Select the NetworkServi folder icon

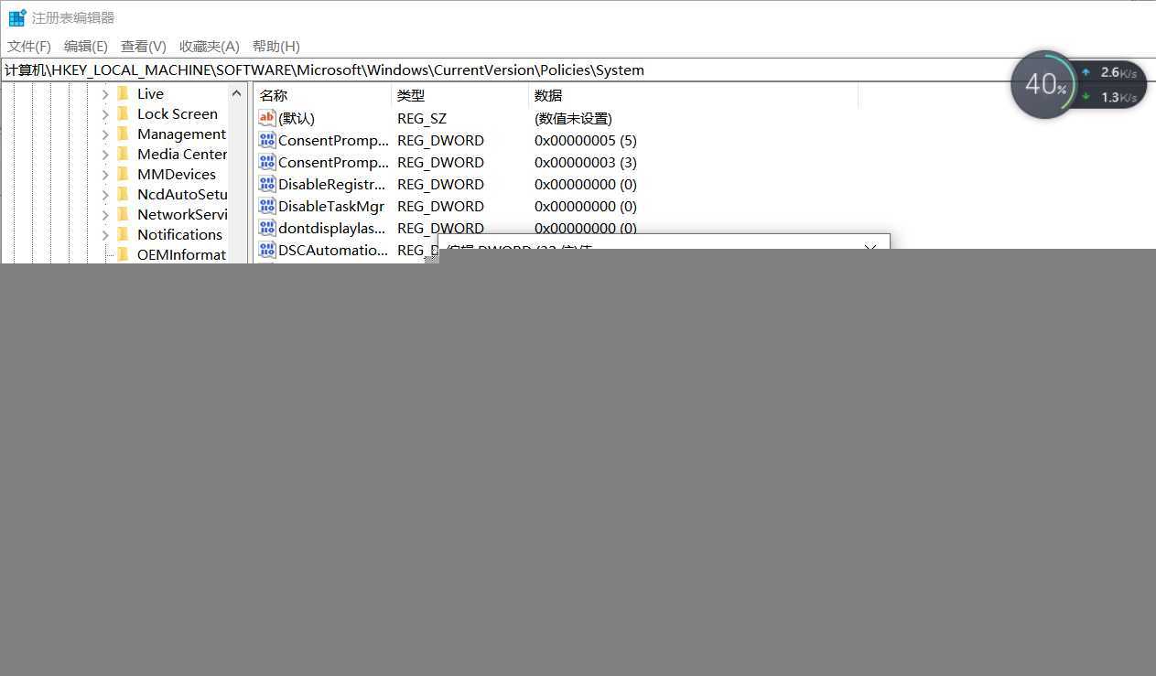123,214
